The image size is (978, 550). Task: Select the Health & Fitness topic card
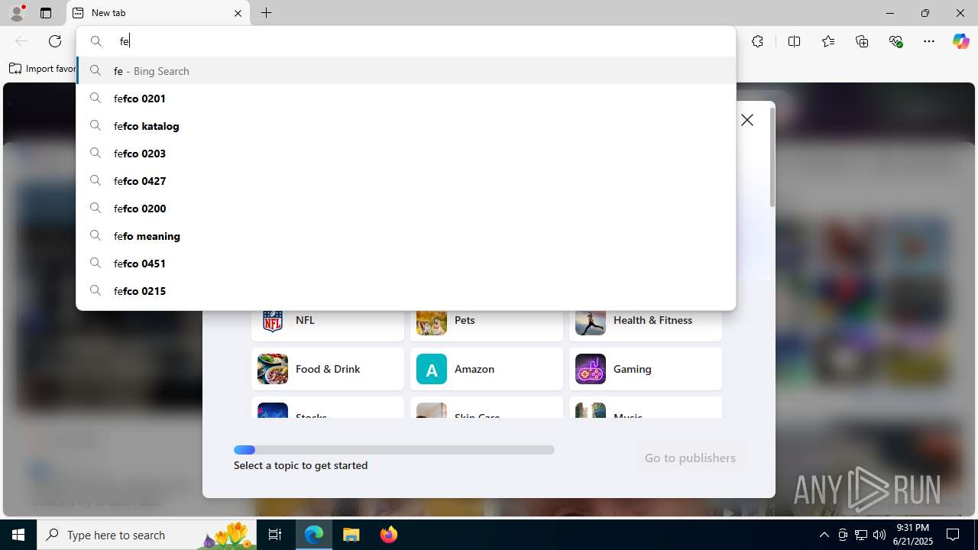[x=646, y=325]
